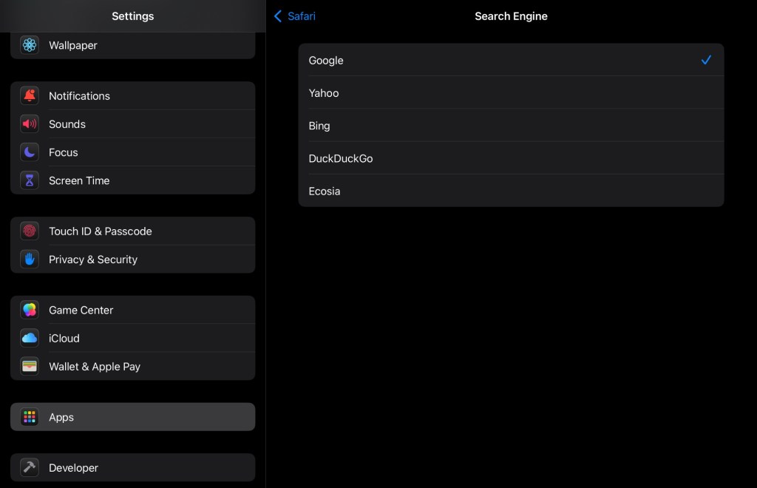757x488 pixels.
Task: Tap the iCloud cloud icon
Action: 30,339
